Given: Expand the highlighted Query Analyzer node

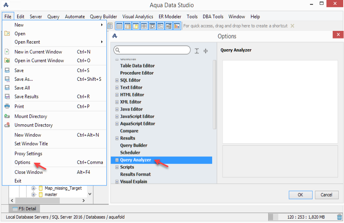Looking at the screenshot, I should pyautogui.click(x=117, y=160).
